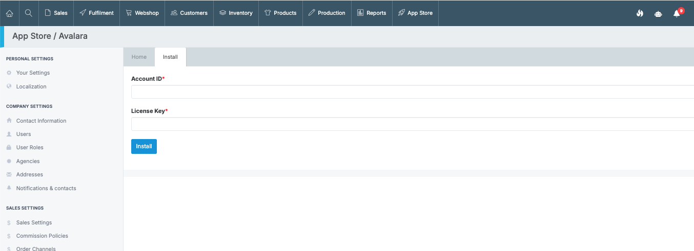694x251 pixels.
Task: Click the flame icon in top bar
Action: [640, 13]
